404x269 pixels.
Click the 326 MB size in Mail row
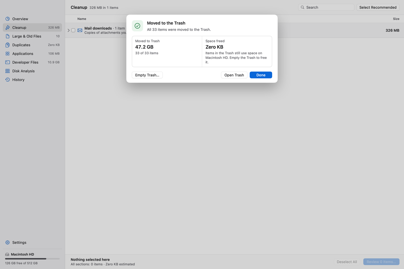pyautogui.click(x=392, y=30)
